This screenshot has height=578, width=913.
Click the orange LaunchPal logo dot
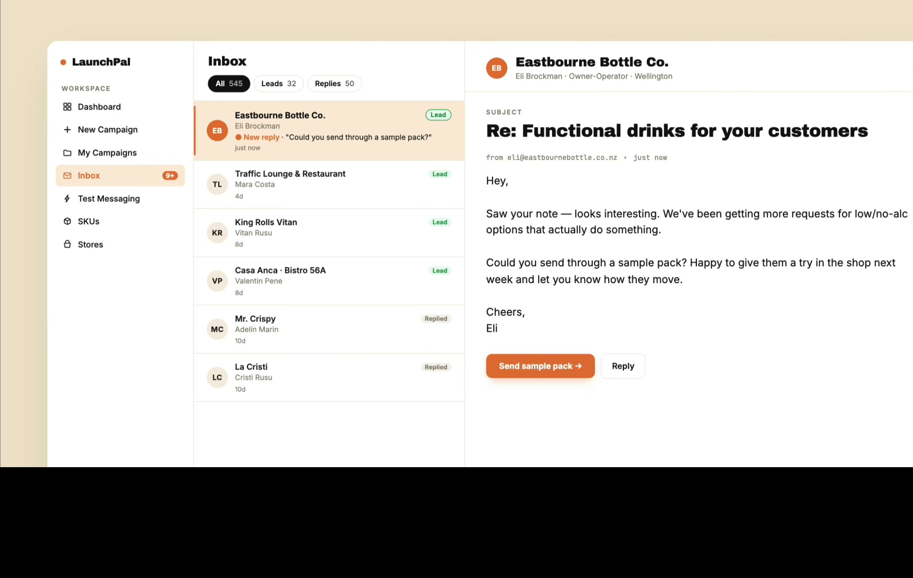[x=63, y=62]
